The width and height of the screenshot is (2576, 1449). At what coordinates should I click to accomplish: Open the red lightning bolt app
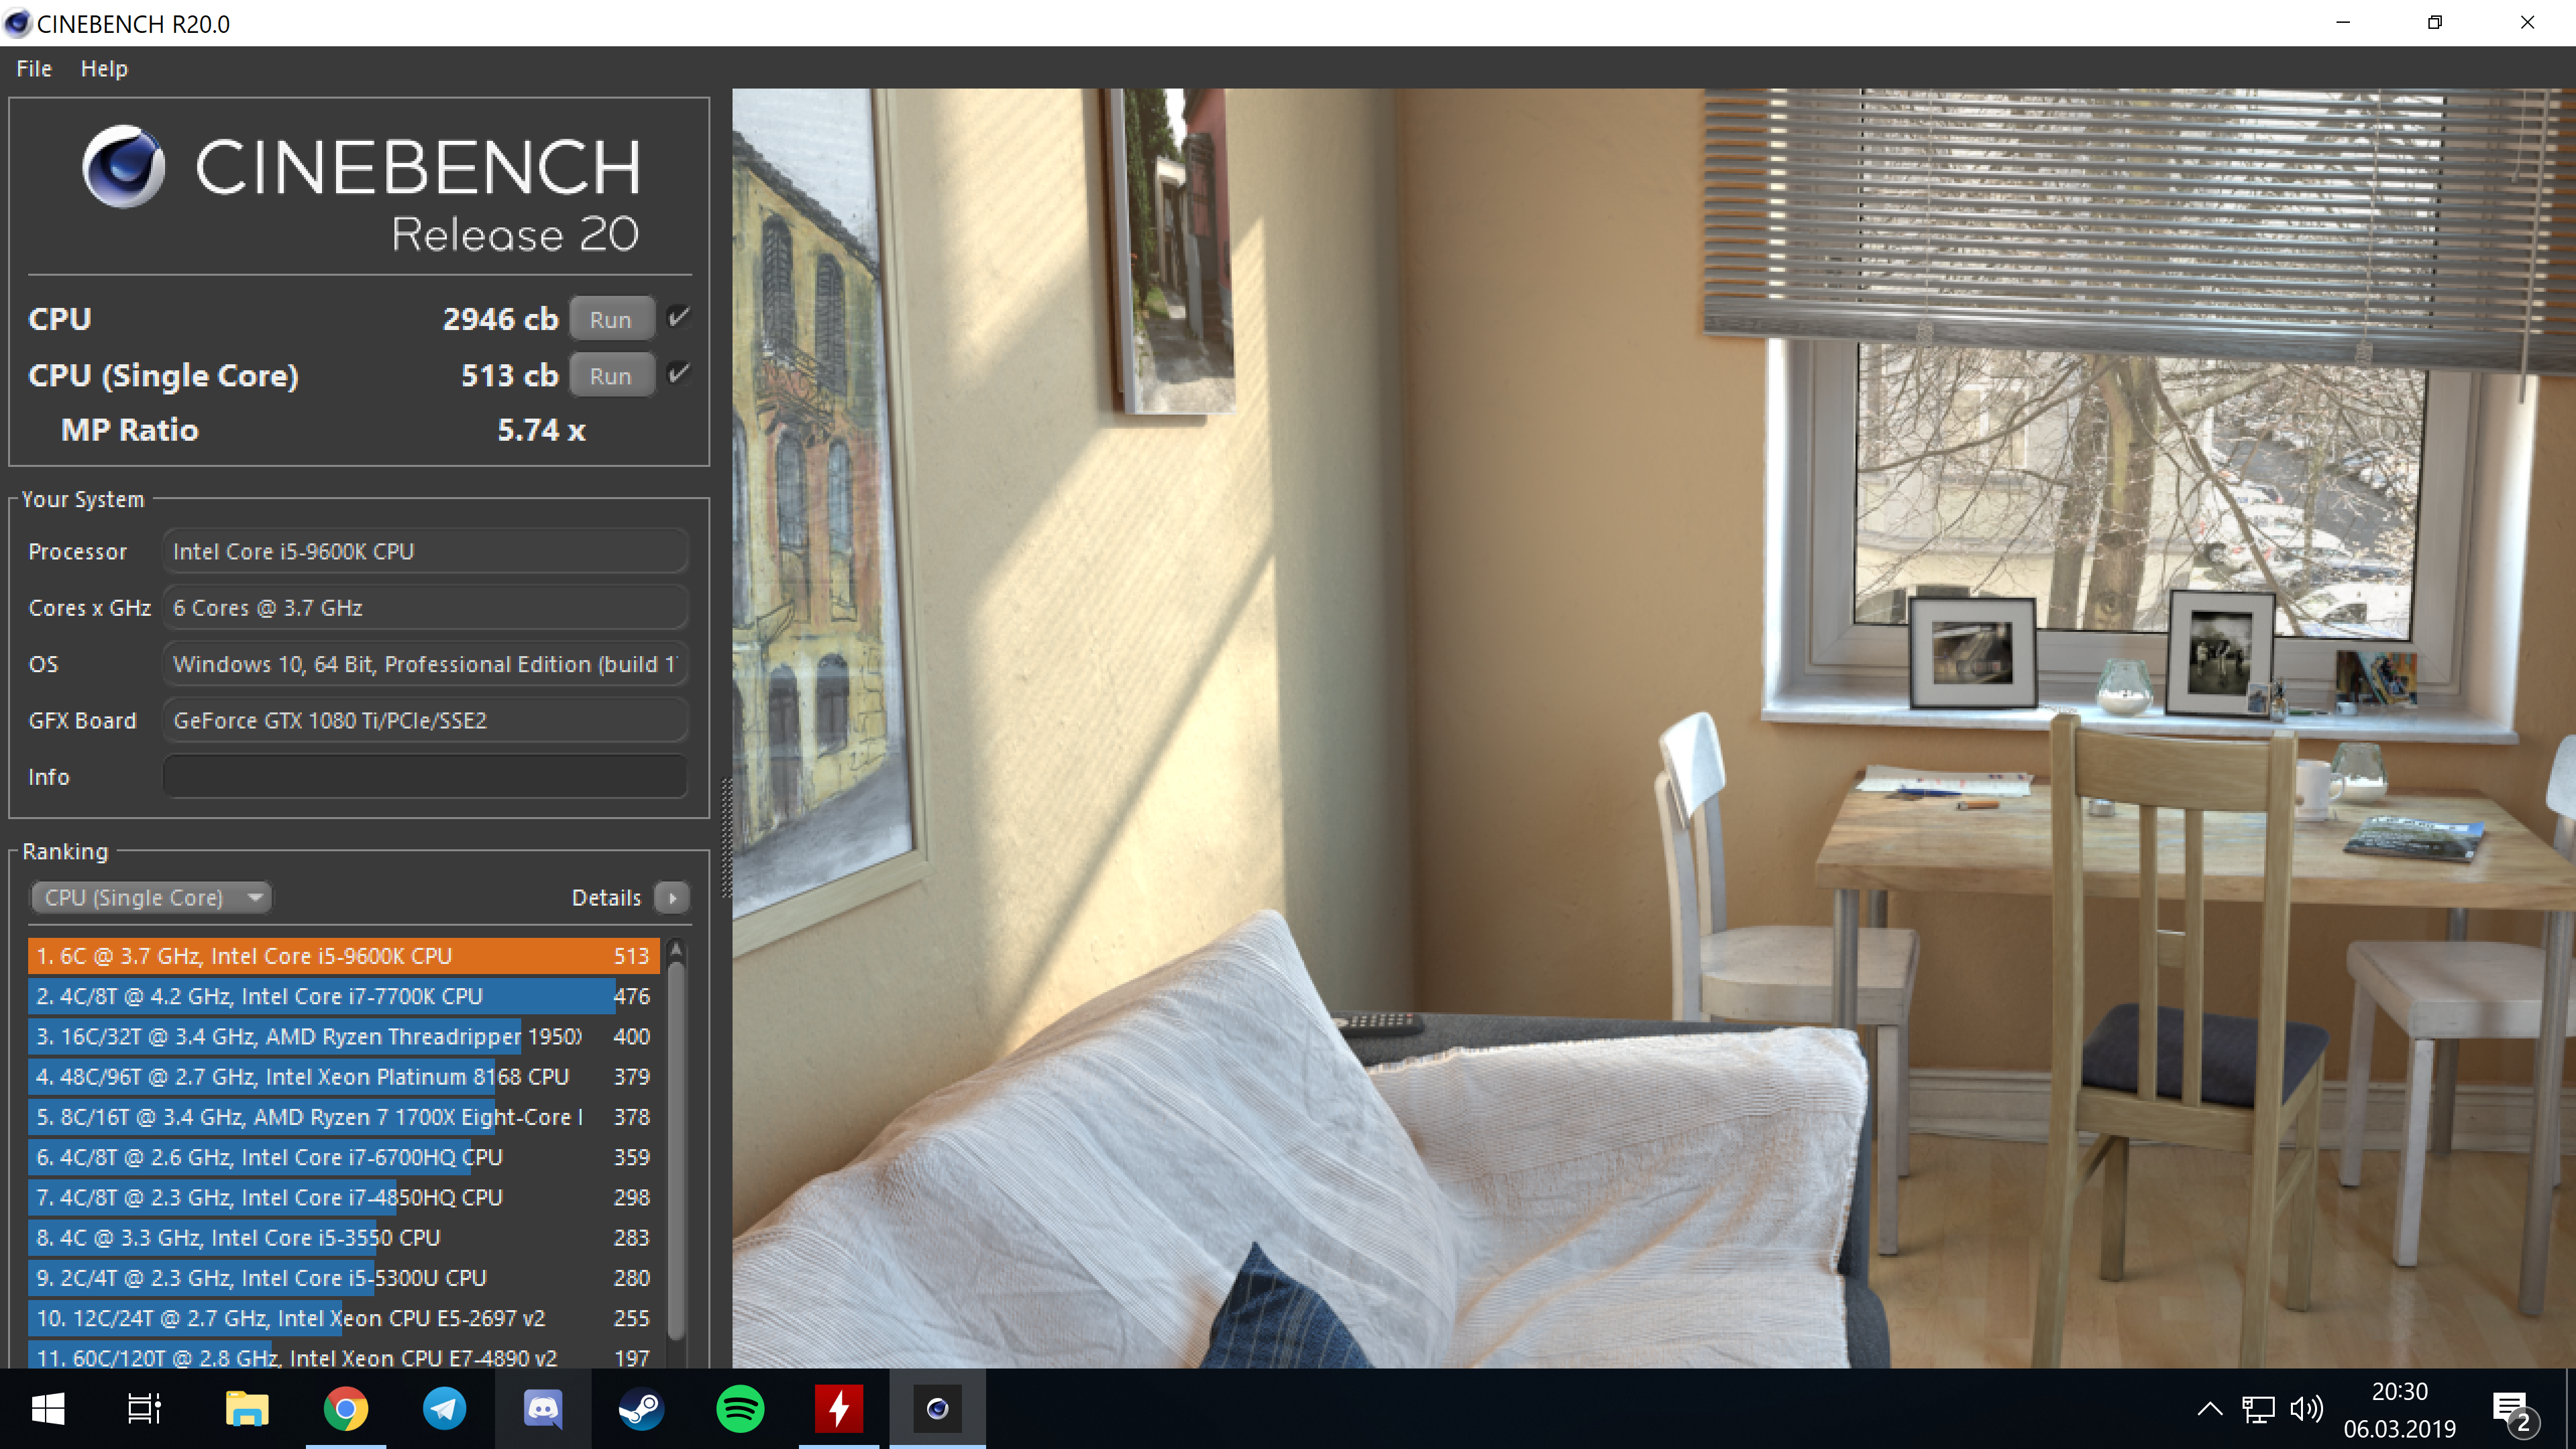pos(838,1409)
